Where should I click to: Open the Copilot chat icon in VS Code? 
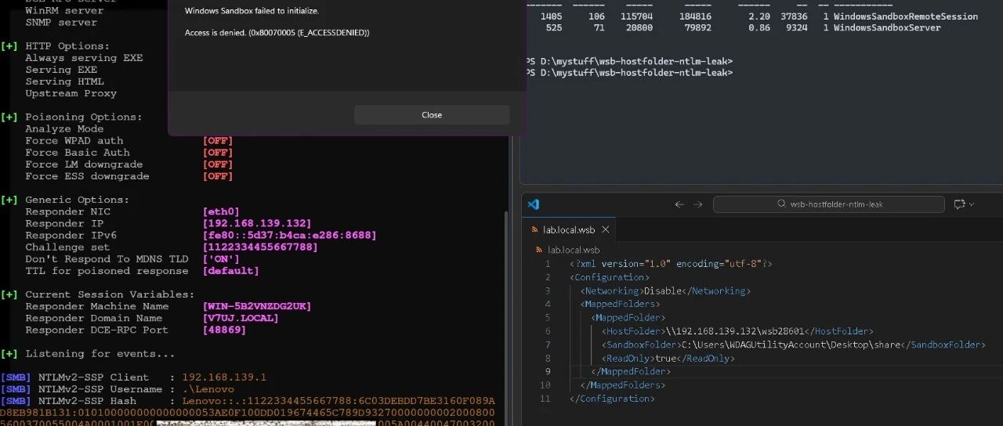tap(959, 204)
